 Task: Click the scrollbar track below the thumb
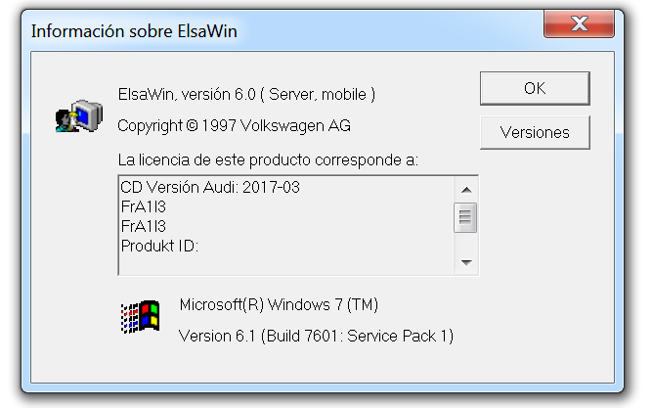coord(466,242)
